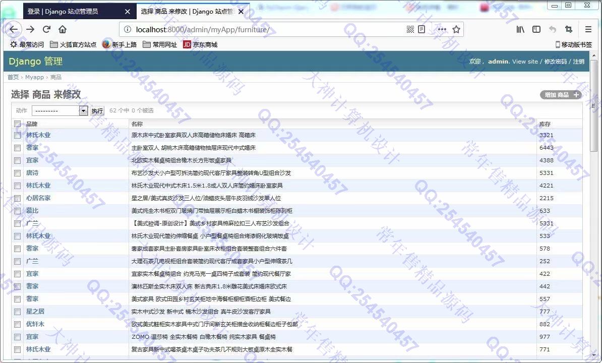Open the 京东商城 bookmark
Viewport: 602px width, 363px height.
point(200,44)
